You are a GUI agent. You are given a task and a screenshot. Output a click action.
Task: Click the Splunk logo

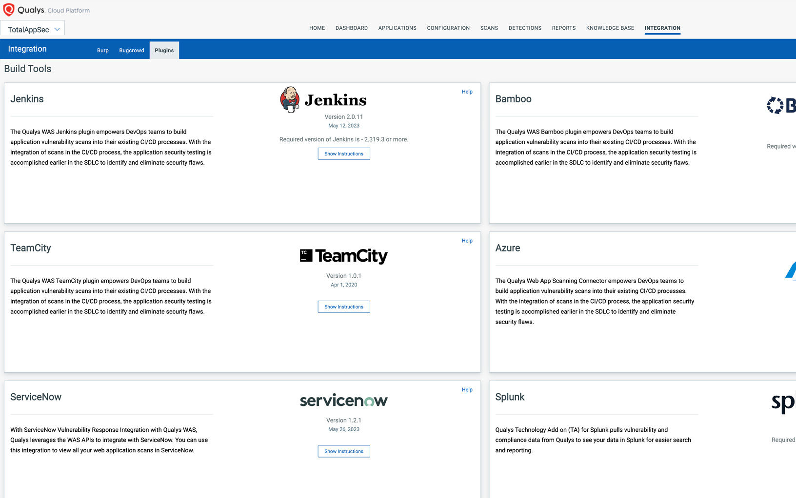point(783,403)
